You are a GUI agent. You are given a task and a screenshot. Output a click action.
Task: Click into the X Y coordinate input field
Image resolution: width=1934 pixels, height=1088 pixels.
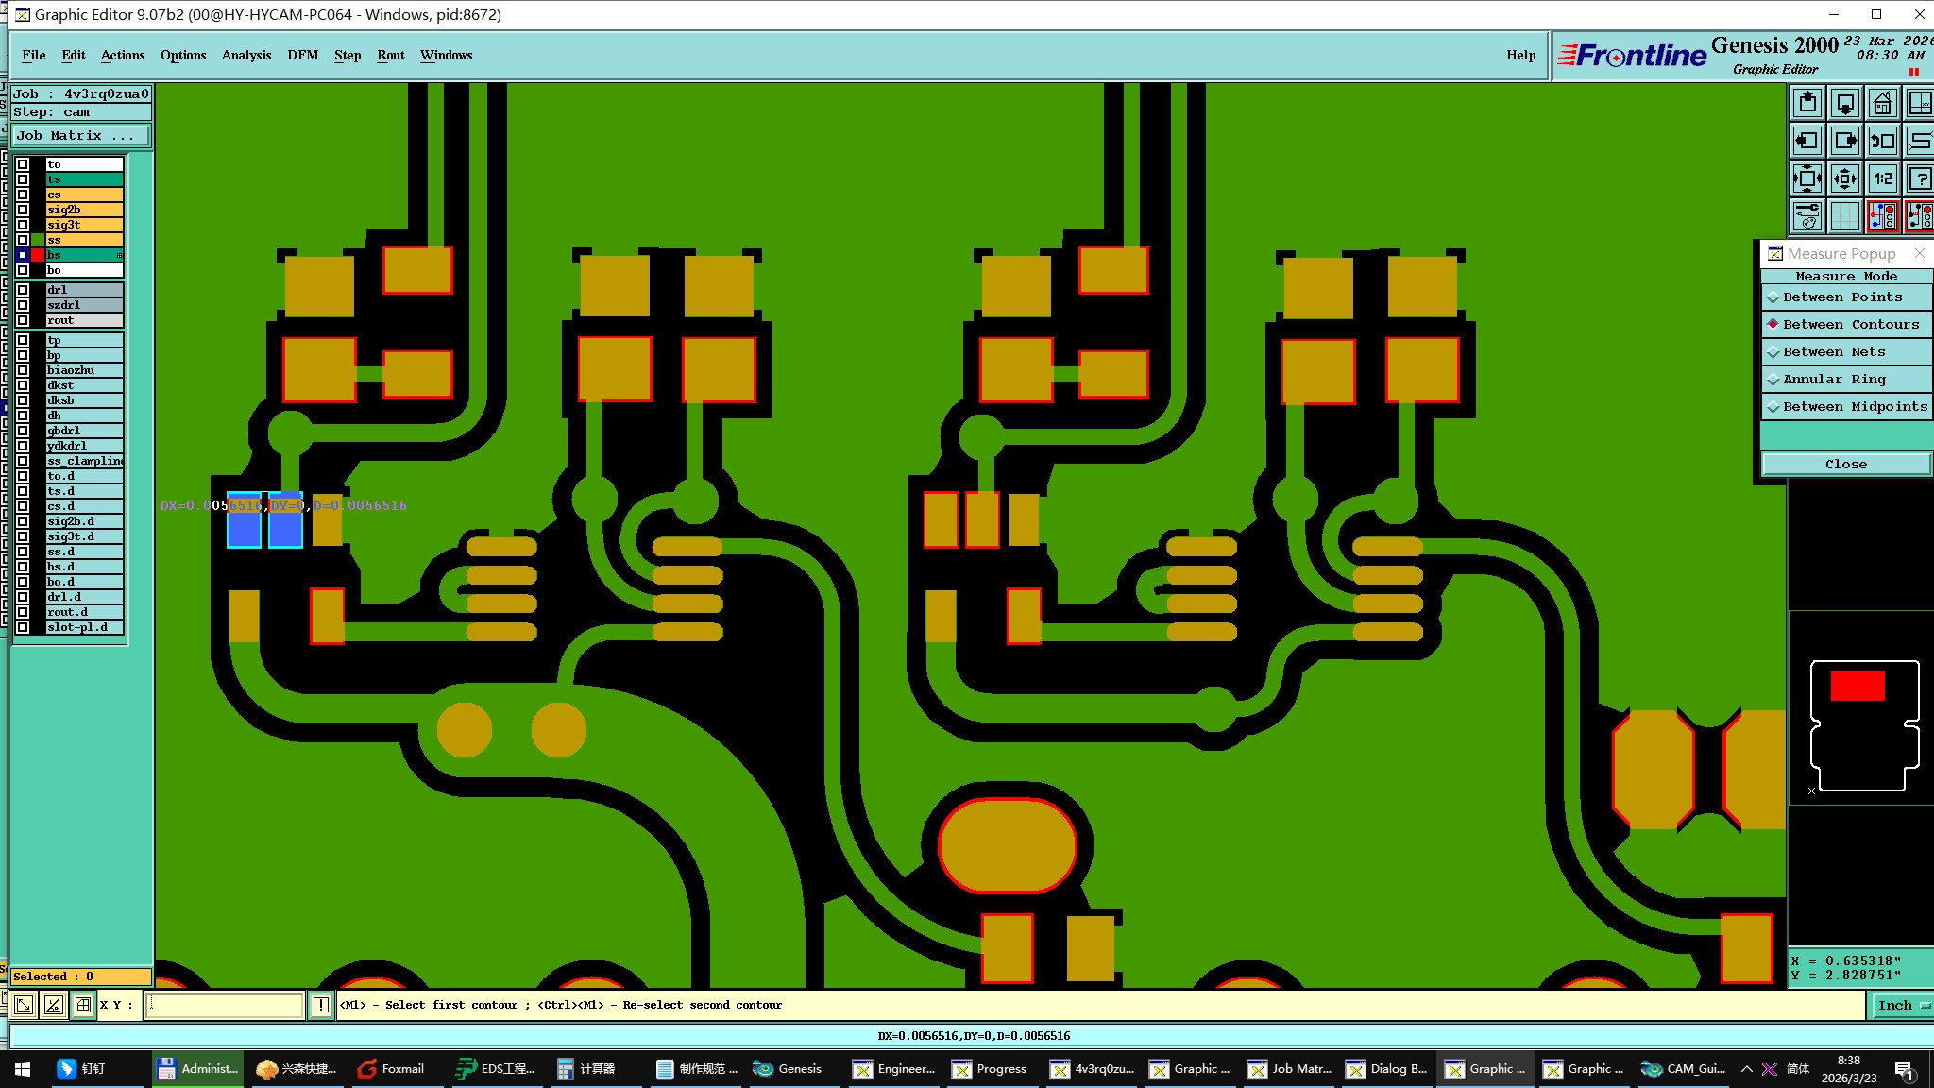(x=225, y=1005)
